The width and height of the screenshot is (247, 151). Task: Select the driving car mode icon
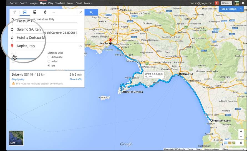click(x=25, y=12)
